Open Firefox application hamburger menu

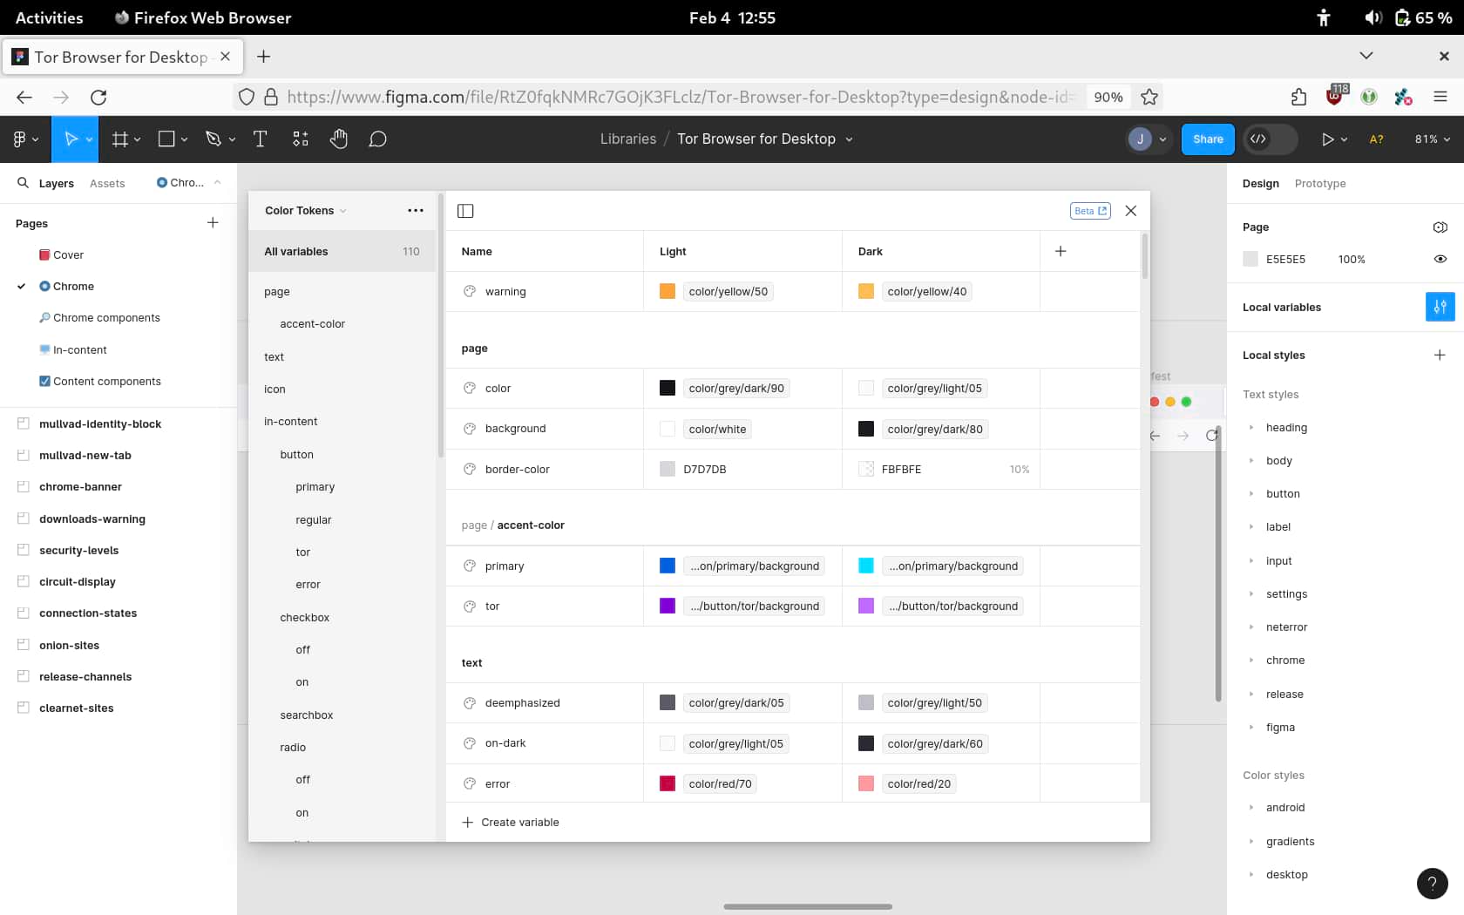[x=1440, y=98]
